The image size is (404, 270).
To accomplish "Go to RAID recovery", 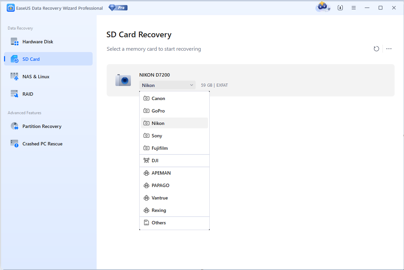I will coord(48,94).
